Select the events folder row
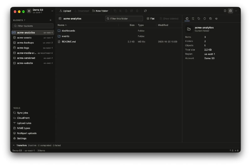The image size is (251, 166). [119, 36]
